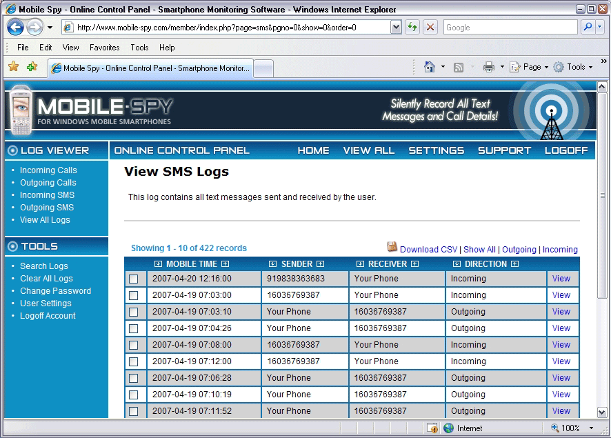
Task: Open the View menu
Action: [x=70, y=48]
